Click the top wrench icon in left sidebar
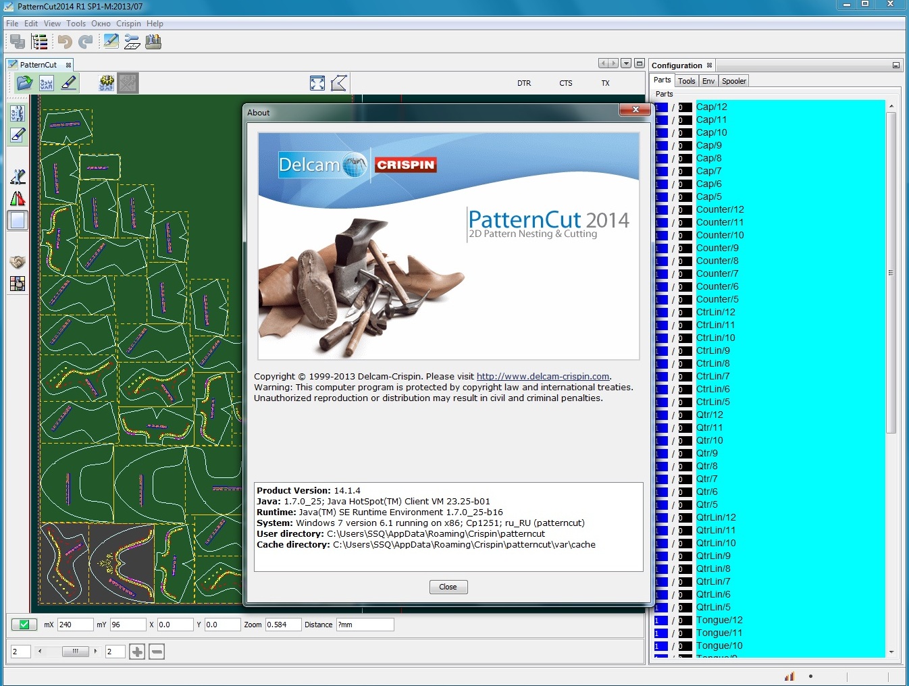This screenshot has width=909, height=686. [x=18, y=113]
